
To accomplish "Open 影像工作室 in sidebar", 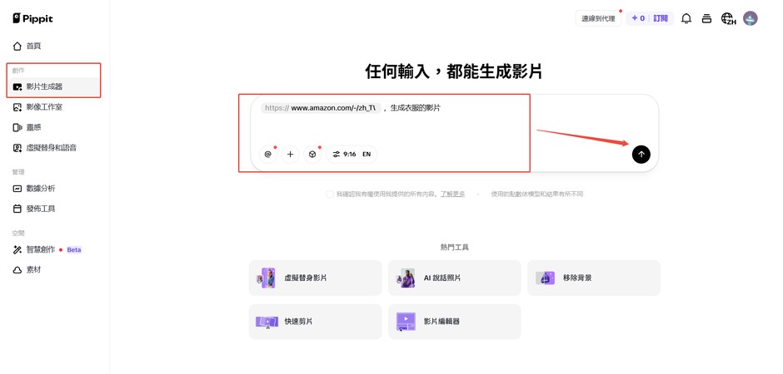I will tap(54, 107).
